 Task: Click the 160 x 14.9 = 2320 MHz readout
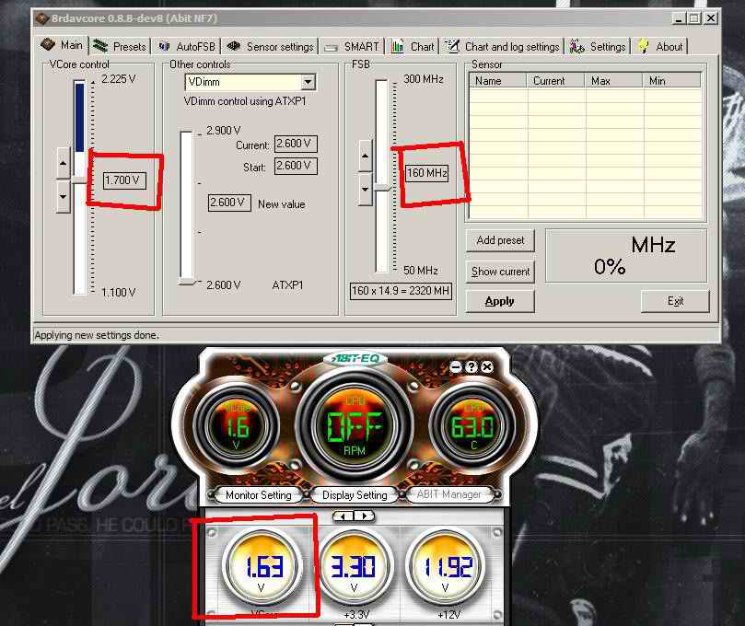point(401,291)
